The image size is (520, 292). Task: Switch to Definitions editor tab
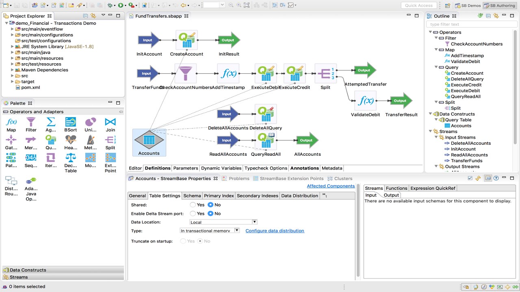click(158, 168)
